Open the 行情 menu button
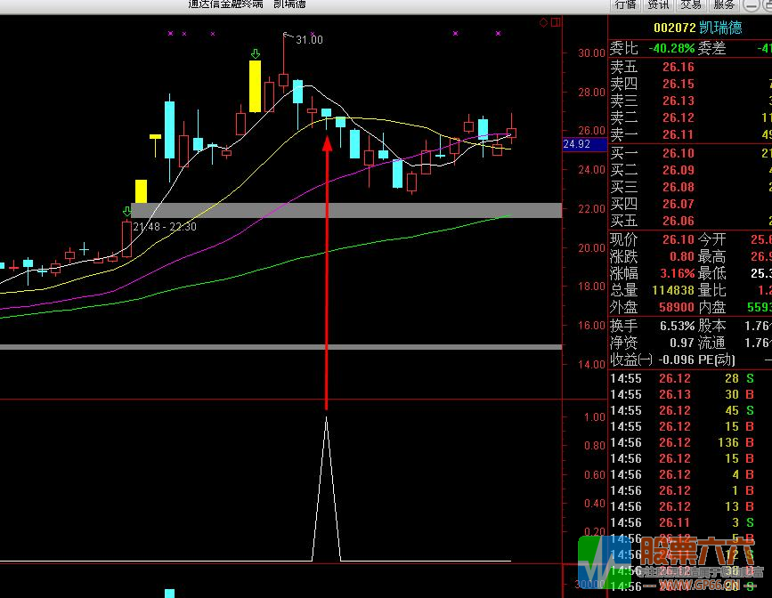772x598 pixels. [x=626, y=5]
